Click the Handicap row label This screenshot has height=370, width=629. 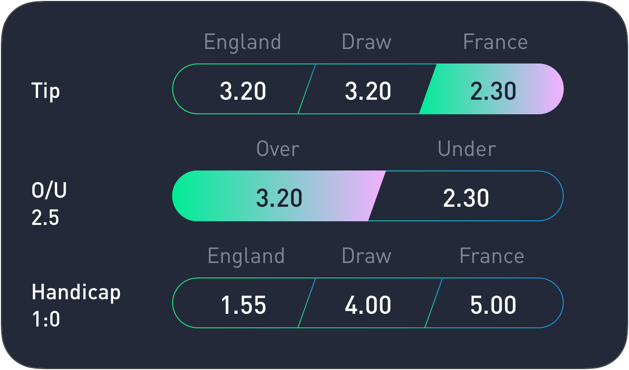tap(76, 292)
